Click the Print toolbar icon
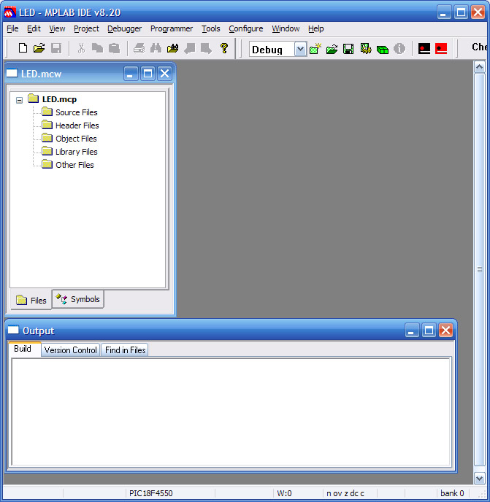The width and height of the screenshot is (490, 502). coord(139,48)
